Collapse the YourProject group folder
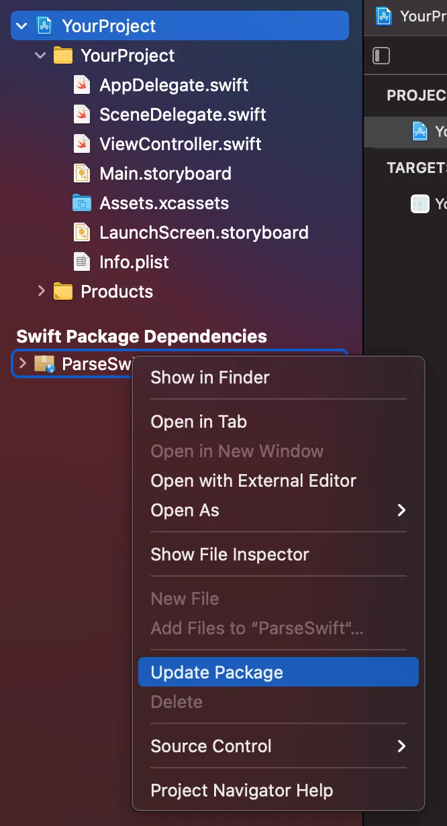 (x=41, y=56)
